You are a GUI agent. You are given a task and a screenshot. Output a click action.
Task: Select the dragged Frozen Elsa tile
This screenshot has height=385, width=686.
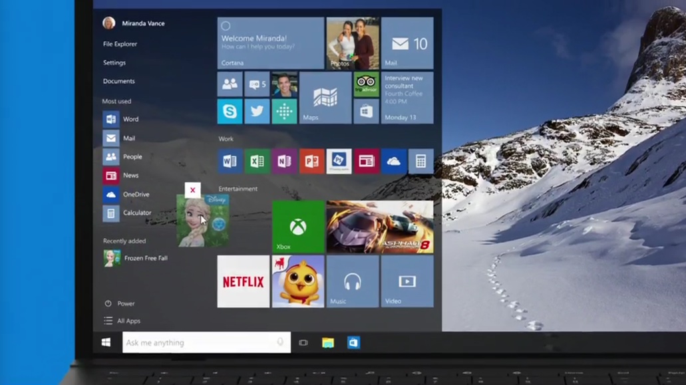pos(203,221)
